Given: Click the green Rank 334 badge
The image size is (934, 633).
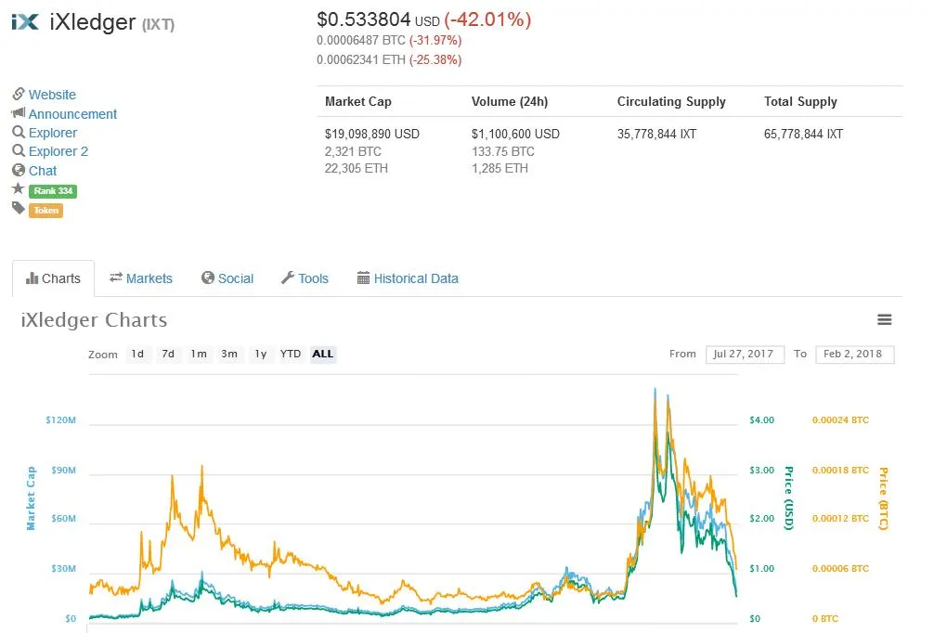Looking at the screenshot, I should tap(53, 191).
